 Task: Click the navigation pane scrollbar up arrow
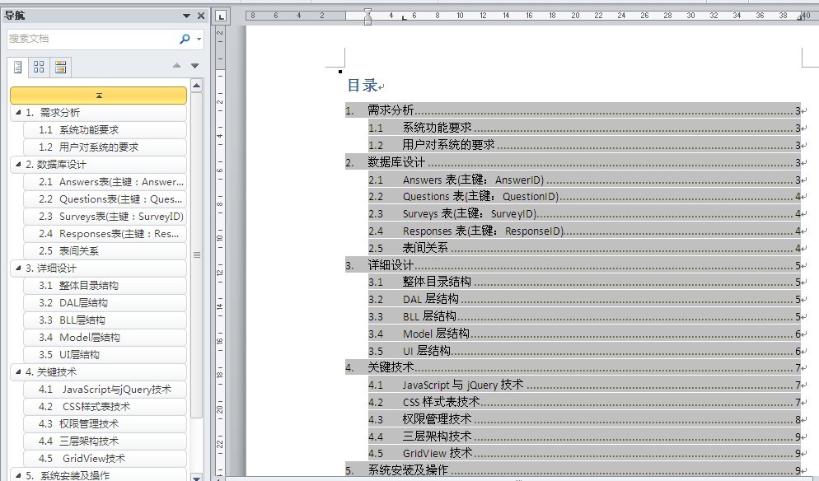(x=196, y=85)
